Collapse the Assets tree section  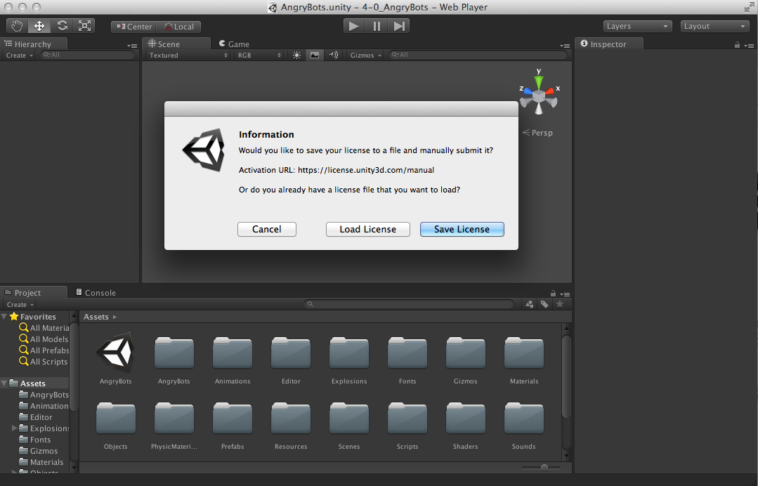(x=4, y=383)
